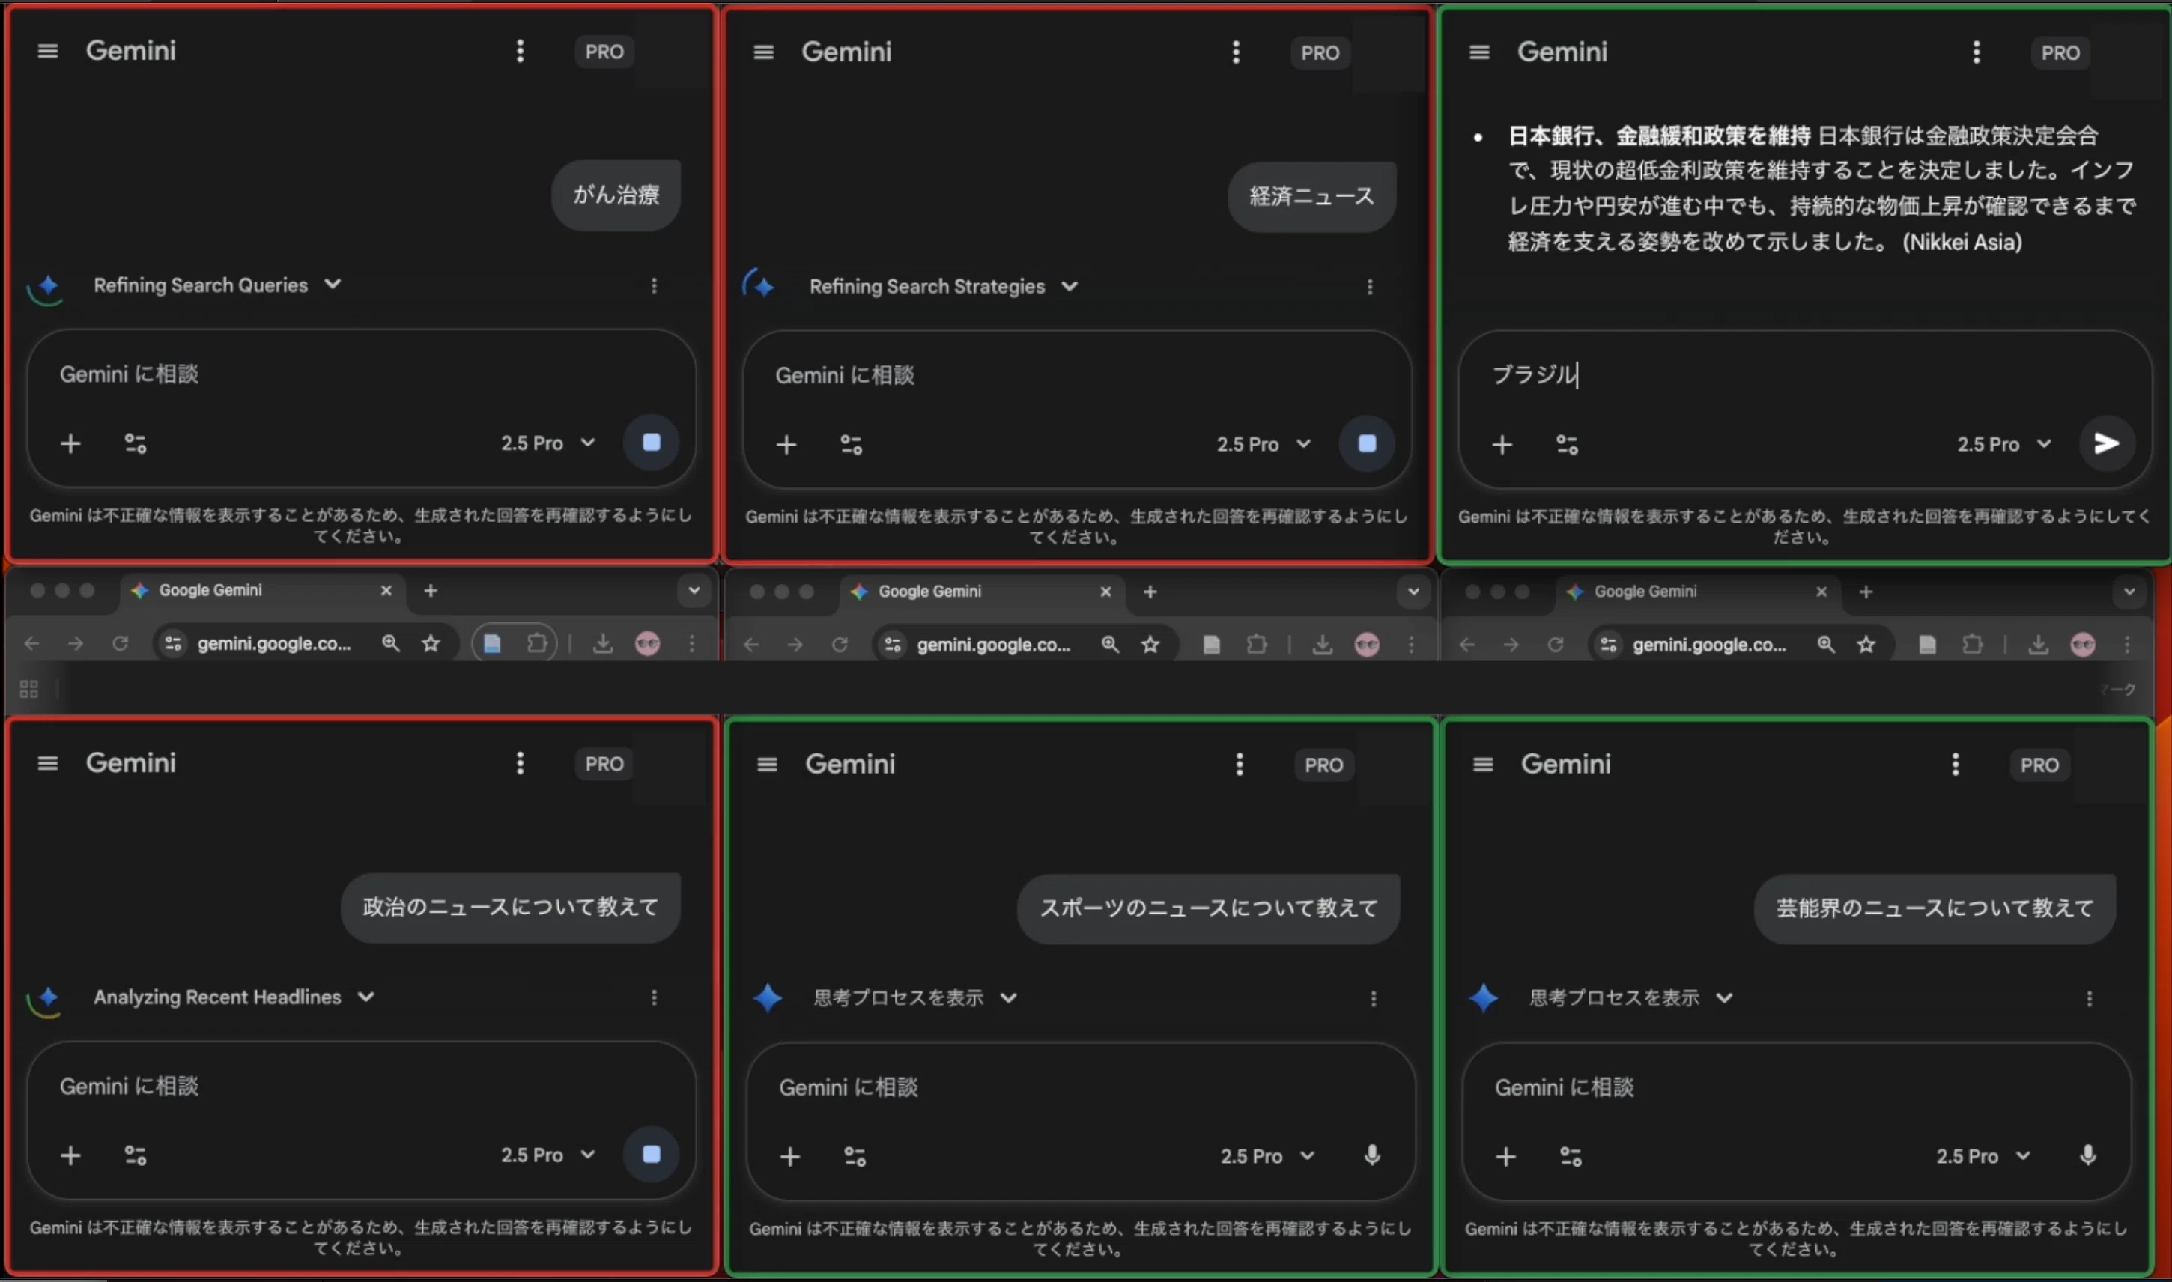Open a new tab in the browser above 政治のニュース

pos(430,591)
